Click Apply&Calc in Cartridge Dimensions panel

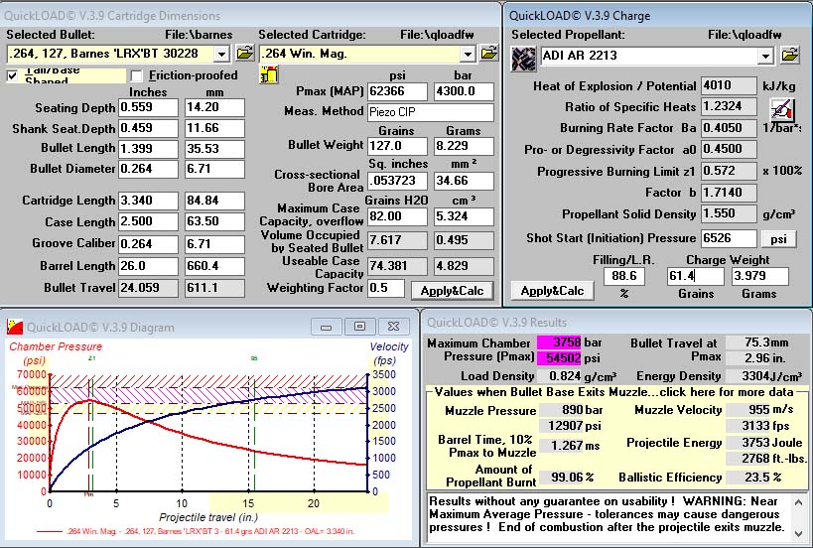click(452, 291)
